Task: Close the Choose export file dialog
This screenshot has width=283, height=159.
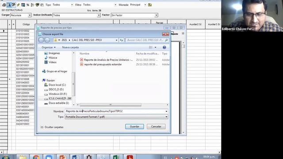Action: tap(165, 34)
